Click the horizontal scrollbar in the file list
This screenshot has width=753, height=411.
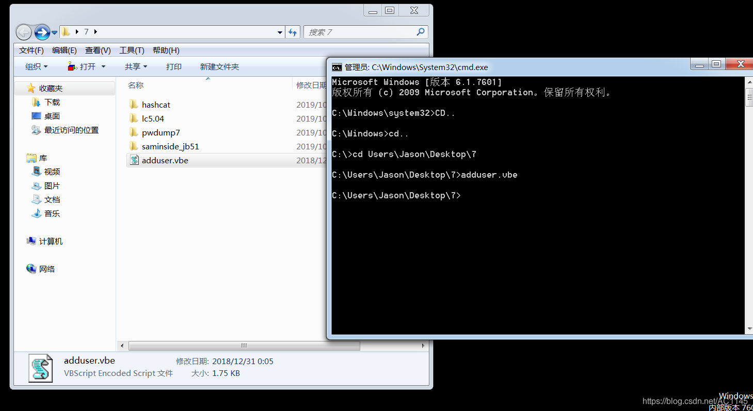coord(244,346)
